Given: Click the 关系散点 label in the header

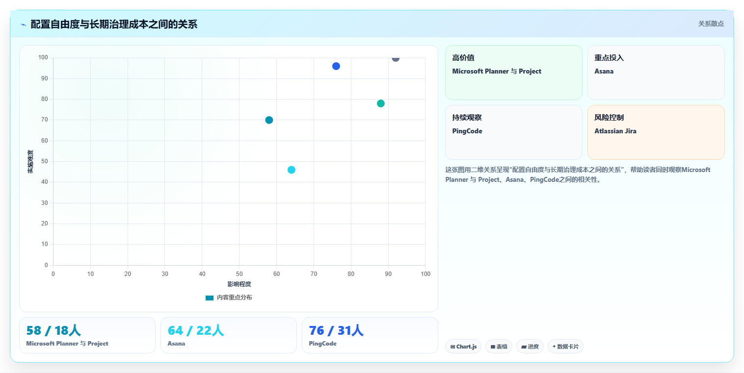Looking at the screenshot, I should pyautogui.click(x=711, y=24).
